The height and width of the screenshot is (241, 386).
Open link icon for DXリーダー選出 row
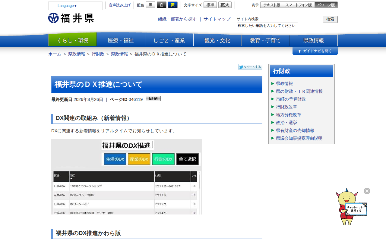(194, 204)
